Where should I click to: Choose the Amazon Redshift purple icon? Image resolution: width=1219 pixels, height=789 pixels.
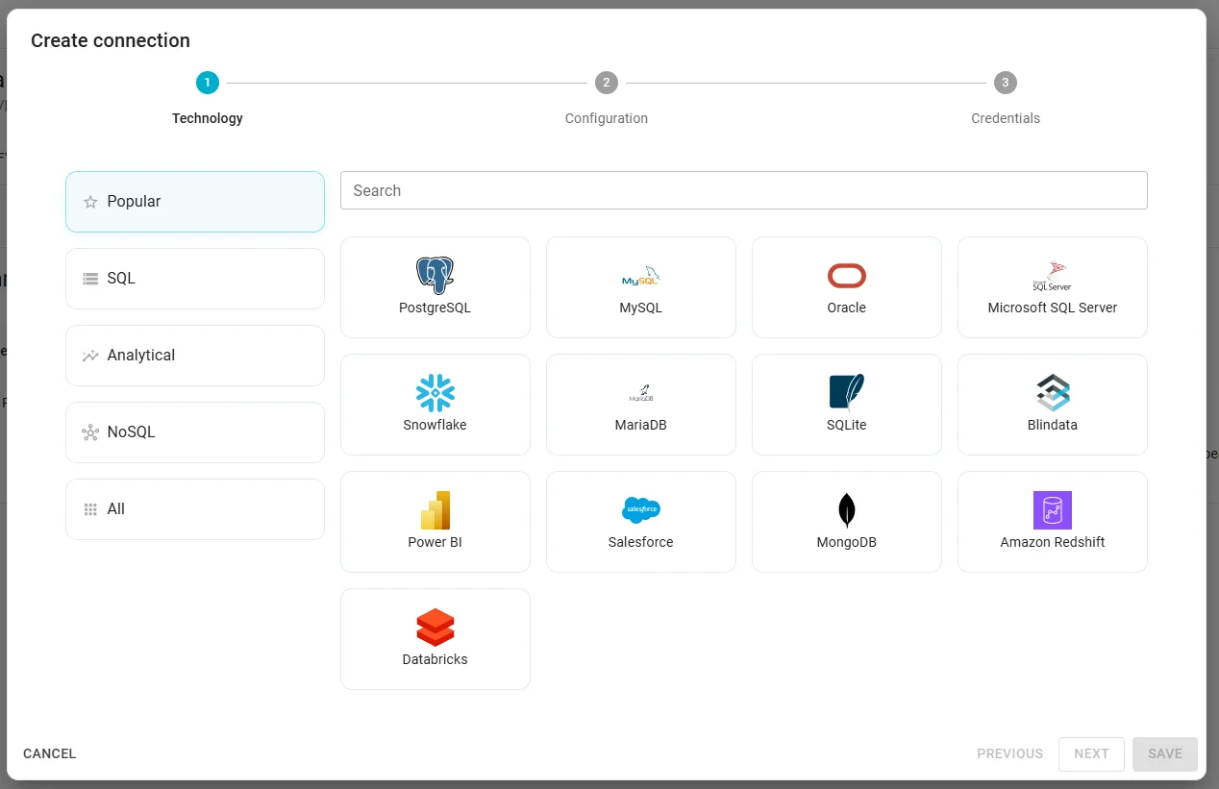click(x=1052, y=510)
